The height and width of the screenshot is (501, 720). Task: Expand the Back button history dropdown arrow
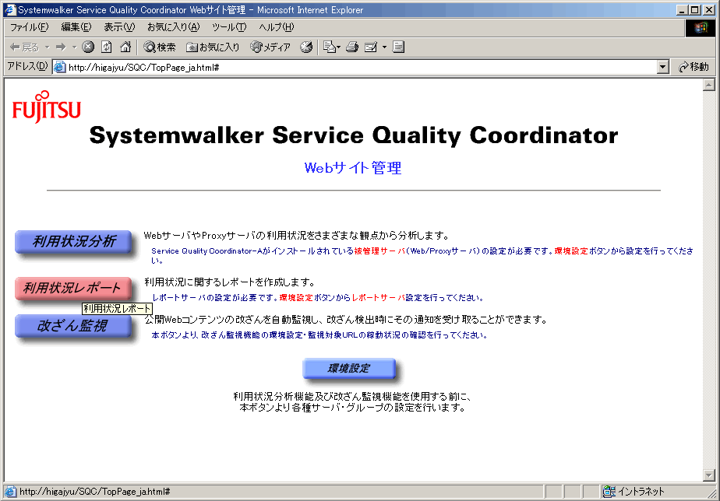(47, 47)
